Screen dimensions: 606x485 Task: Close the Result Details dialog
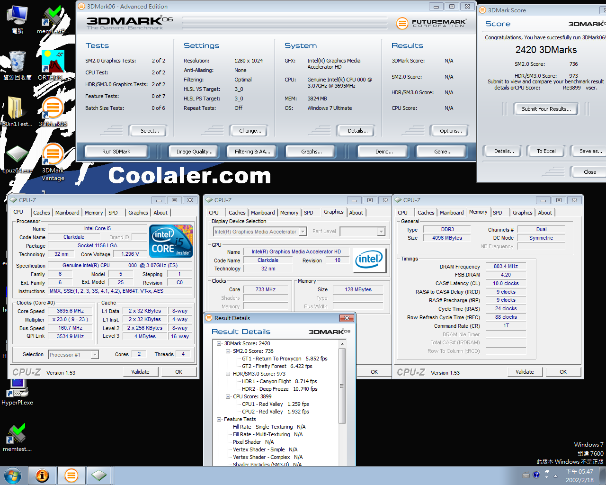[347, 318]
